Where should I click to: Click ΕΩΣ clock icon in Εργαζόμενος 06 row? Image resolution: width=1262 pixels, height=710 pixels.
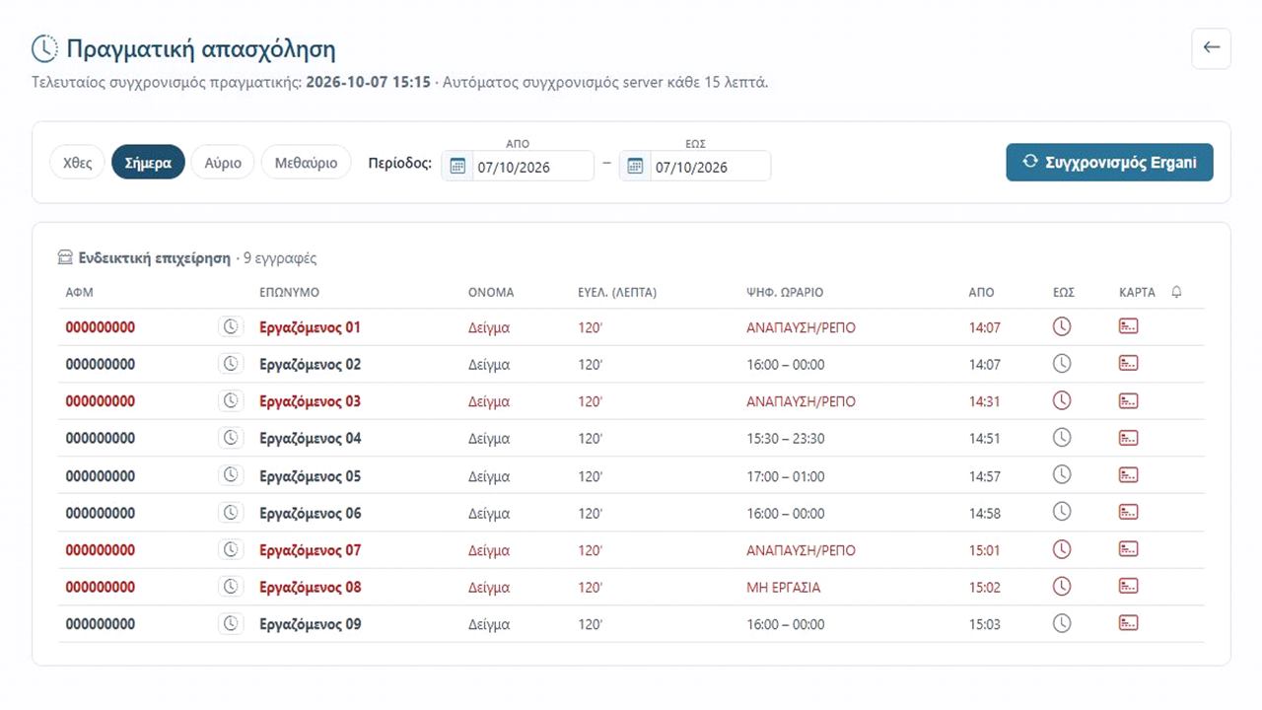pyautogui.click(x=1062, y=511)
